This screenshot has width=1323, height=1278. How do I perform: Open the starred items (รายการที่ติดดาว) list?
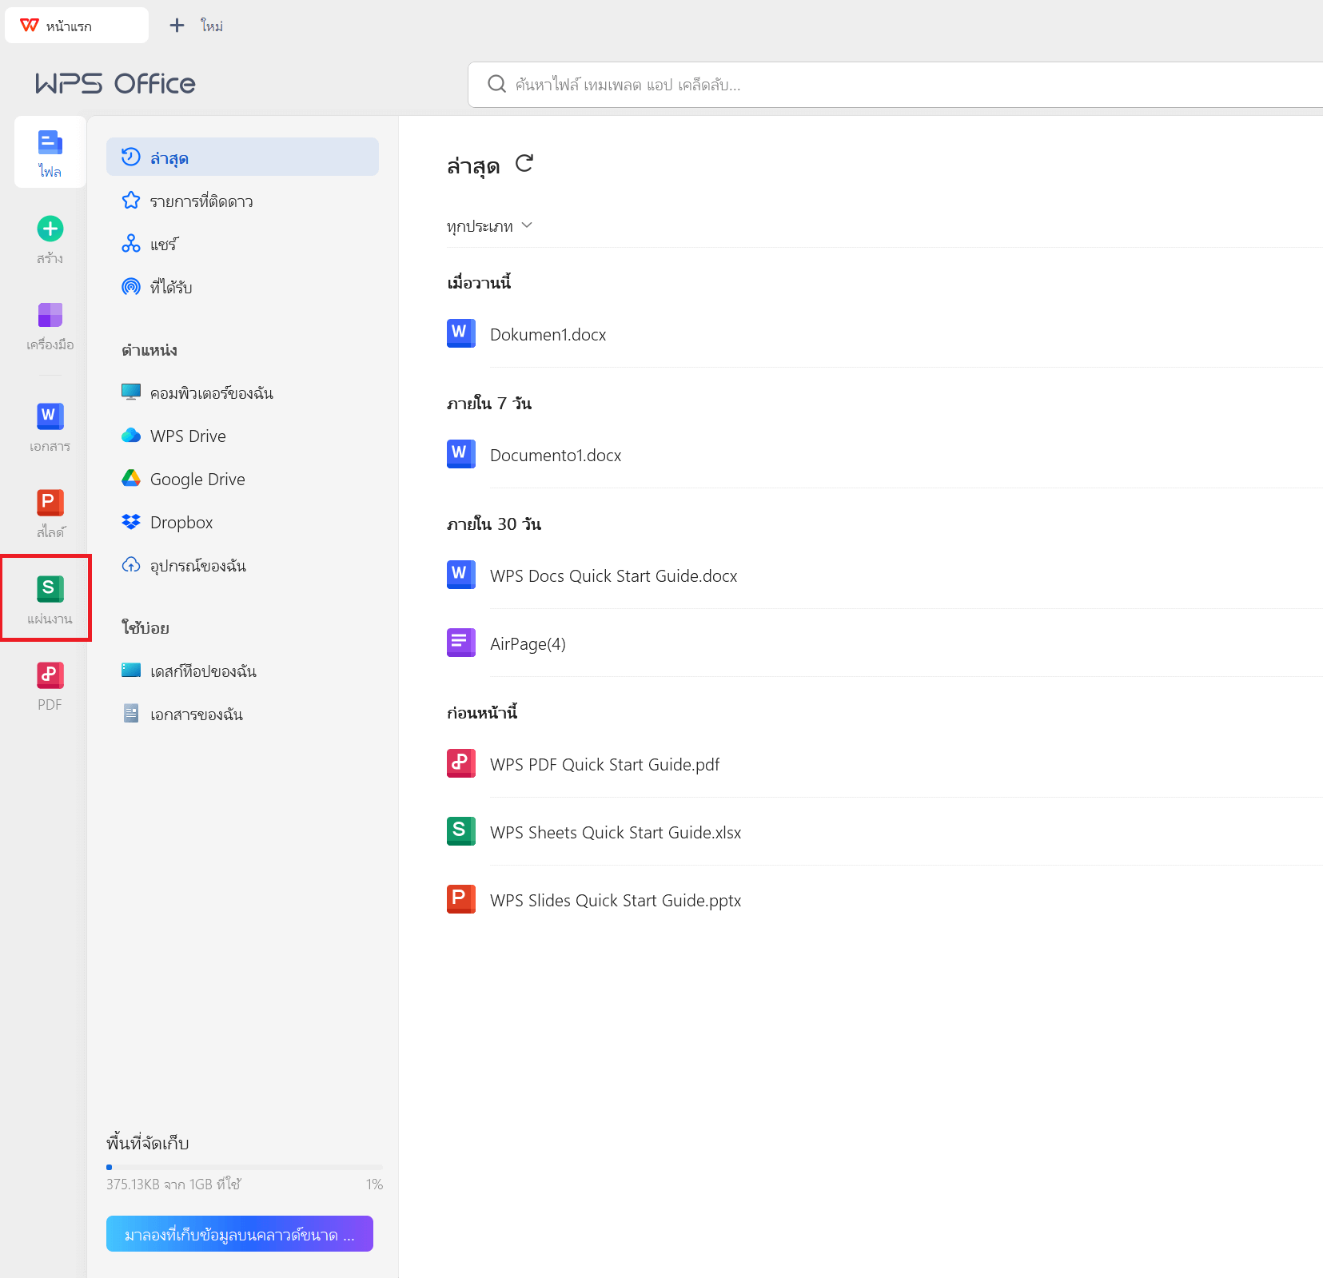tap(201, 201)
